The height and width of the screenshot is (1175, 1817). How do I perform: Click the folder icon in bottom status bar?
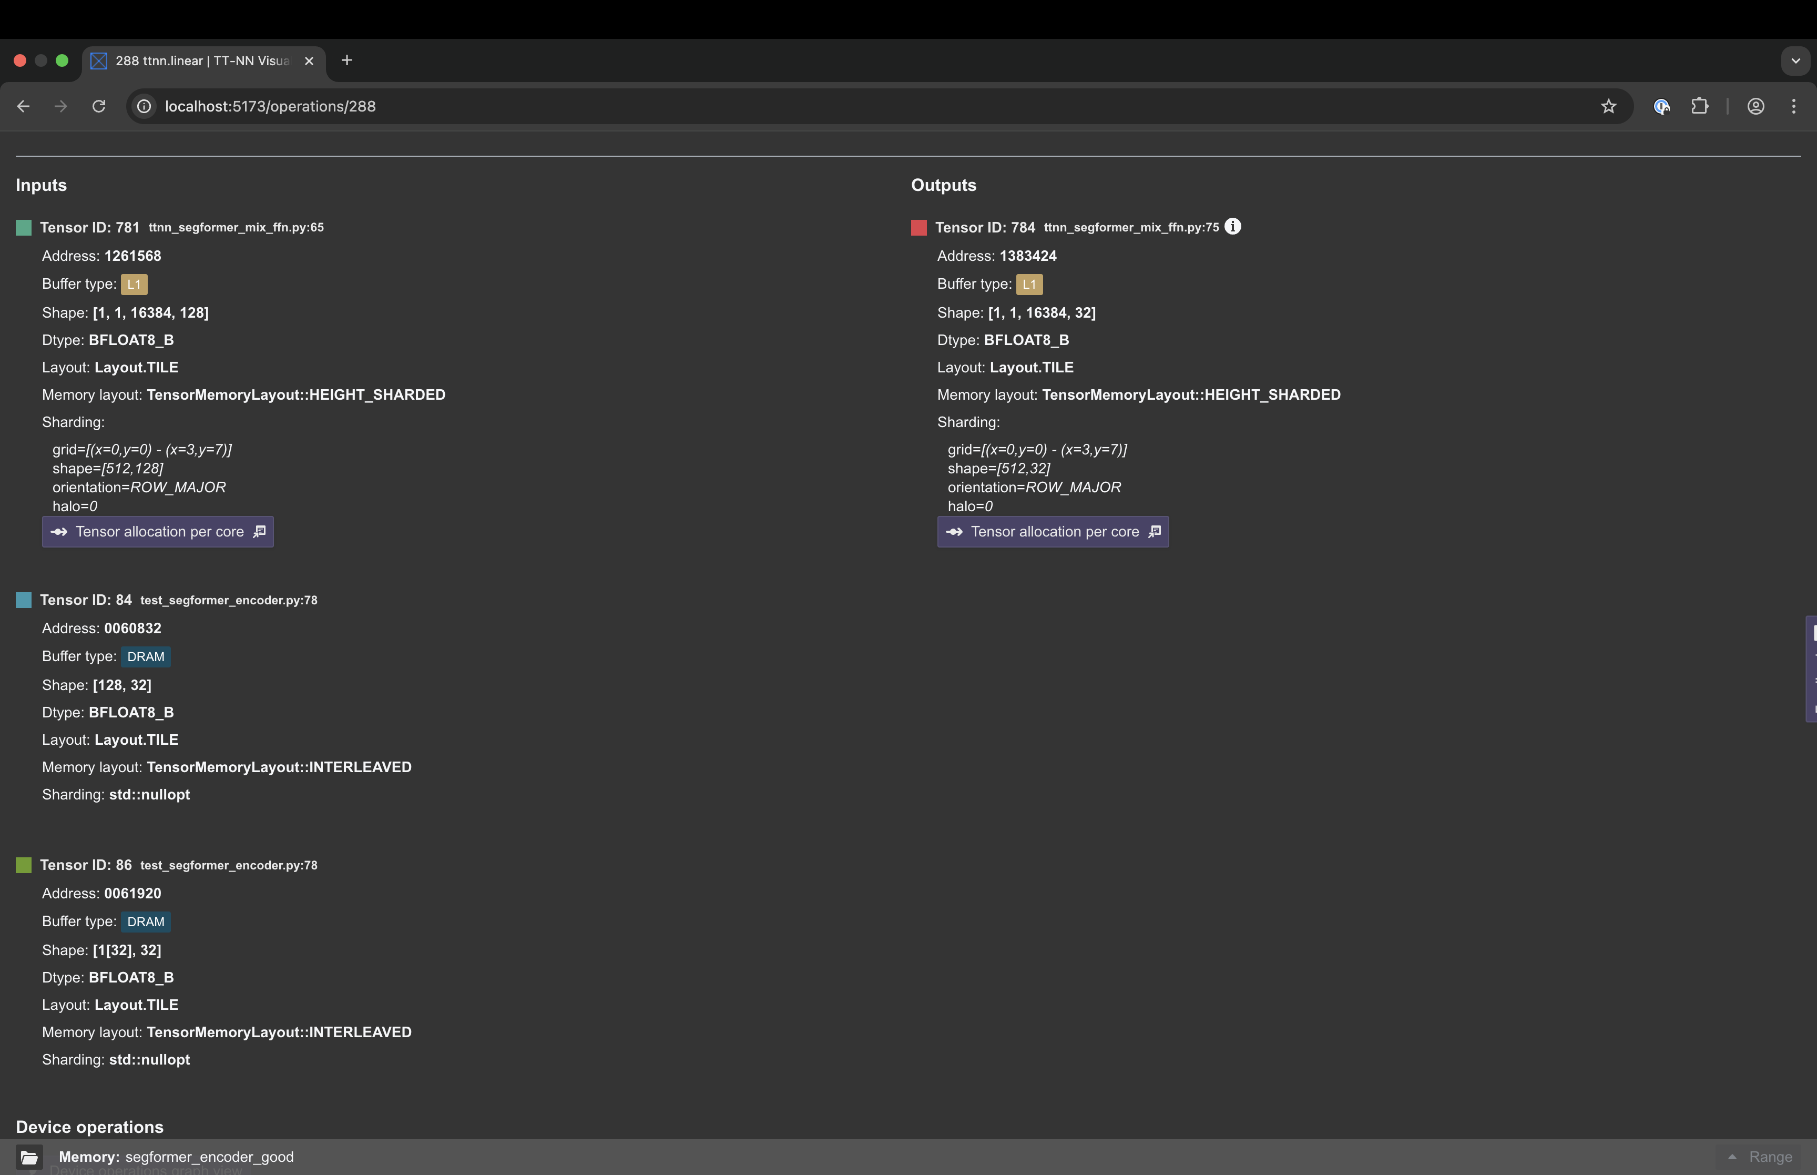29,1157
